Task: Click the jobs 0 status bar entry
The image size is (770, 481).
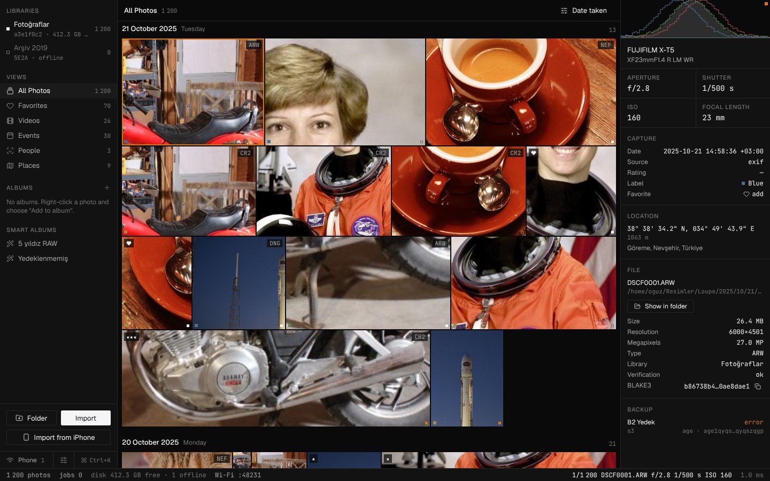Action: (x=71, y=475)
